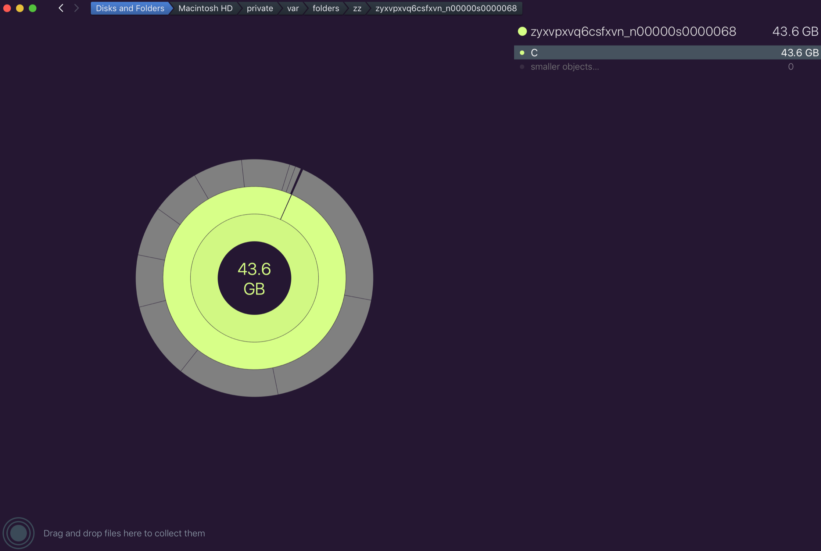Image resolution: width=821 pixels, height=551 pixels.
Task: Click the yellow minimize window button
Action: 20,8
